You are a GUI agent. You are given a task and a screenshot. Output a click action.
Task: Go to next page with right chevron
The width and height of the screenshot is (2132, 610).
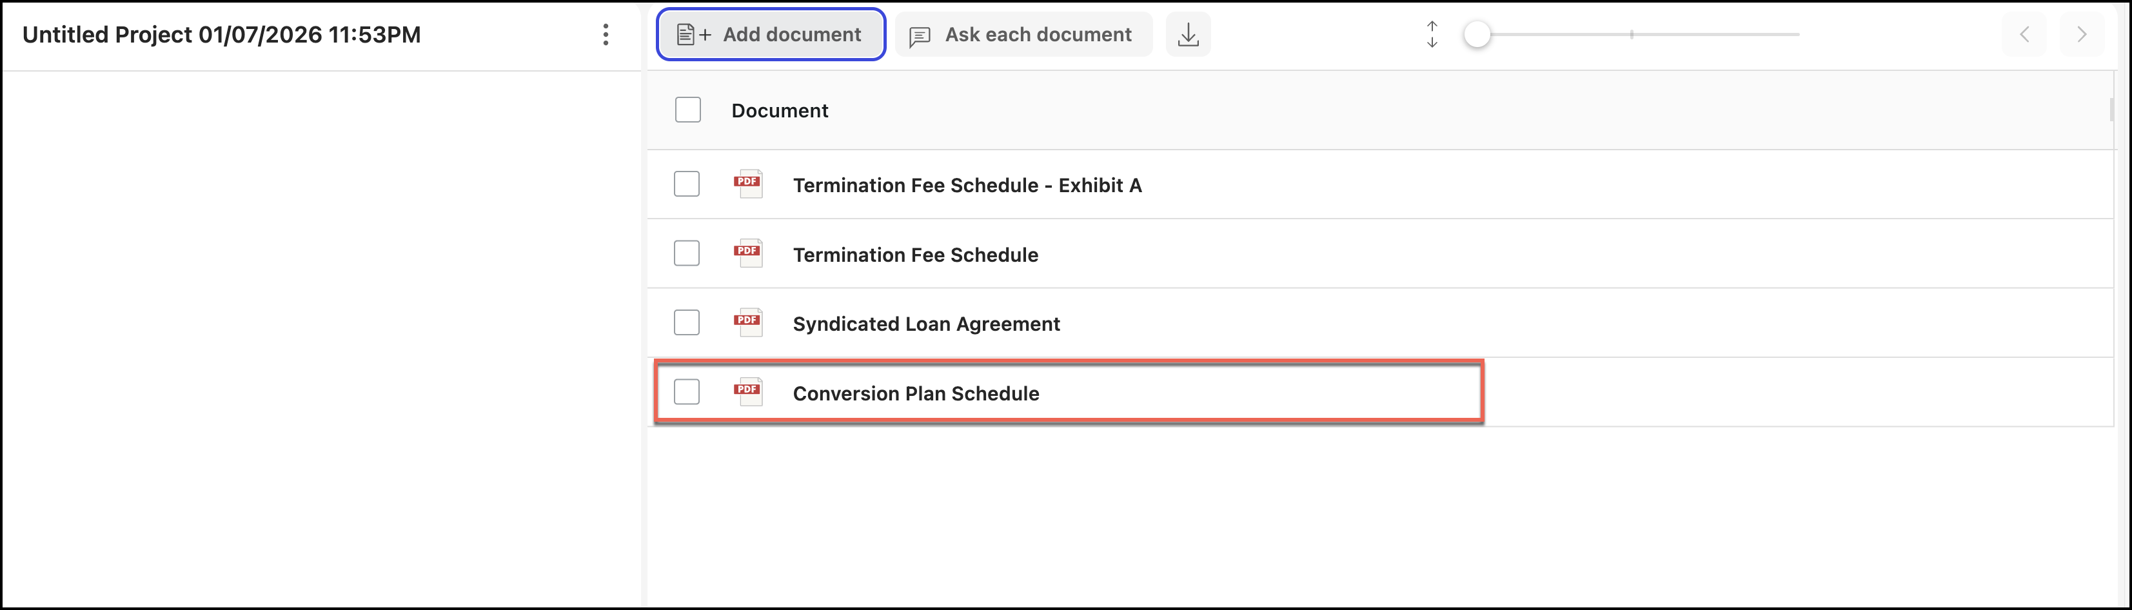pyautogui.click(x=2080, y=35)
